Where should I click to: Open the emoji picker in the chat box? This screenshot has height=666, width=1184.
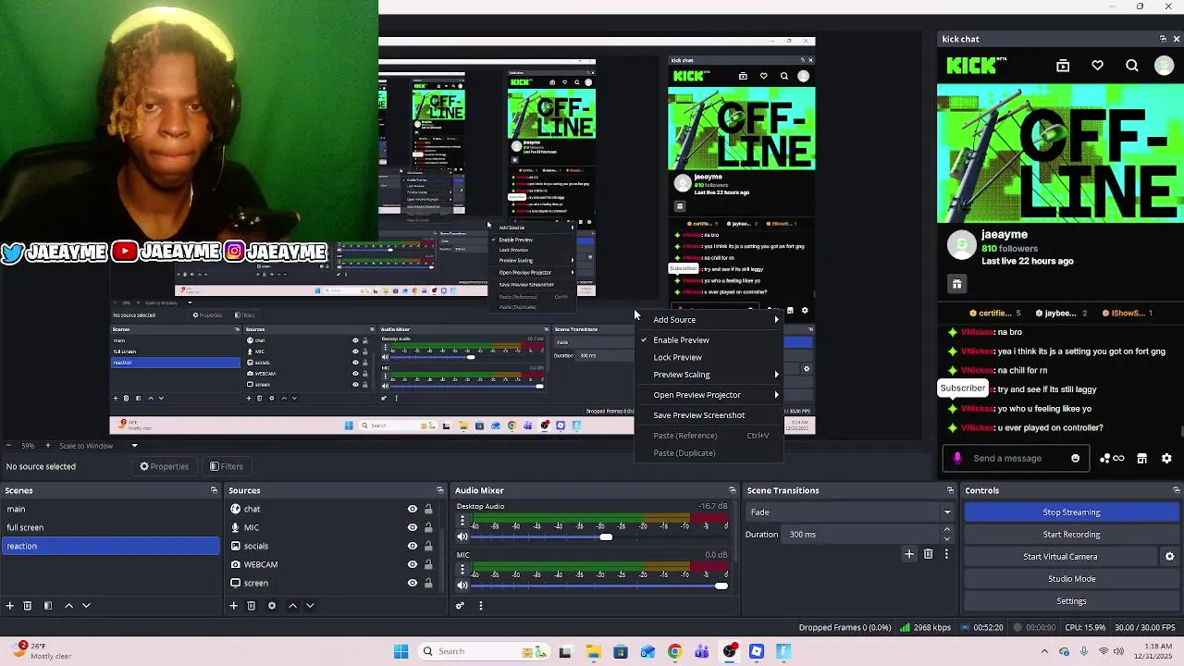(x=1075, y=459)
